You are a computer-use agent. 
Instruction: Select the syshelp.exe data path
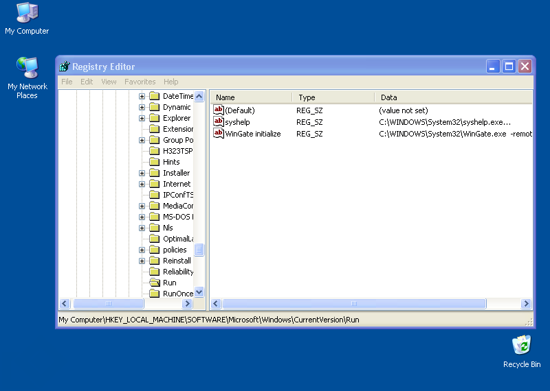(x=445, y=122)
